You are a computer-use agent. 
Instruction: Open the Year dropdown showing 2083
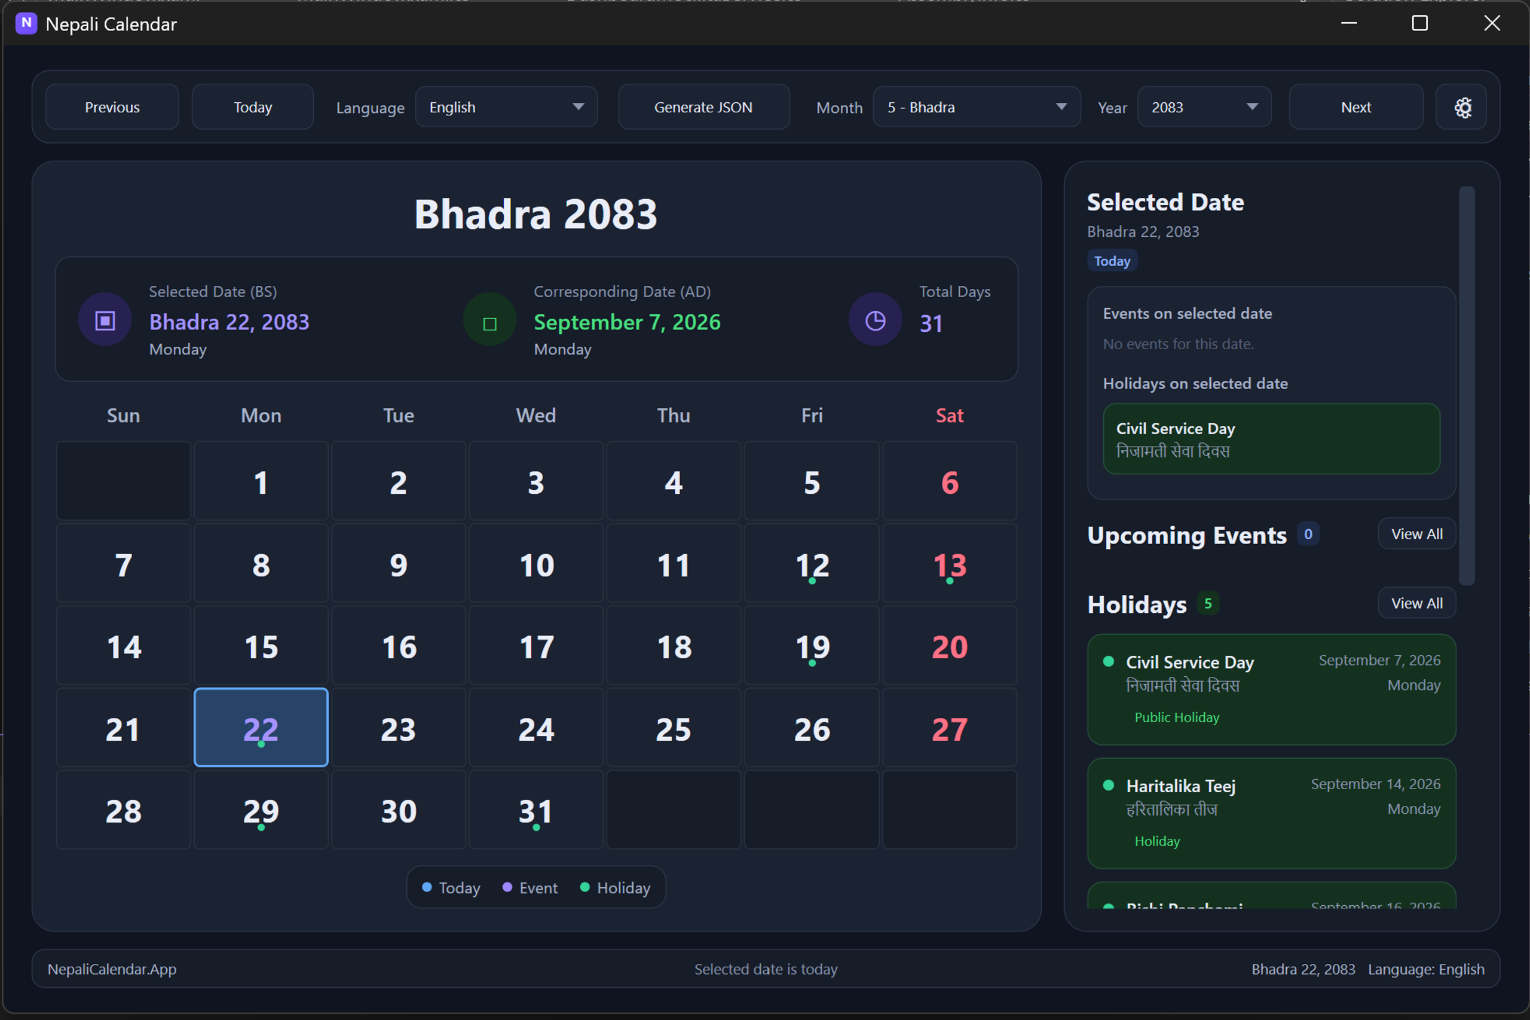pyautogui.click(x=1204, y=108)
